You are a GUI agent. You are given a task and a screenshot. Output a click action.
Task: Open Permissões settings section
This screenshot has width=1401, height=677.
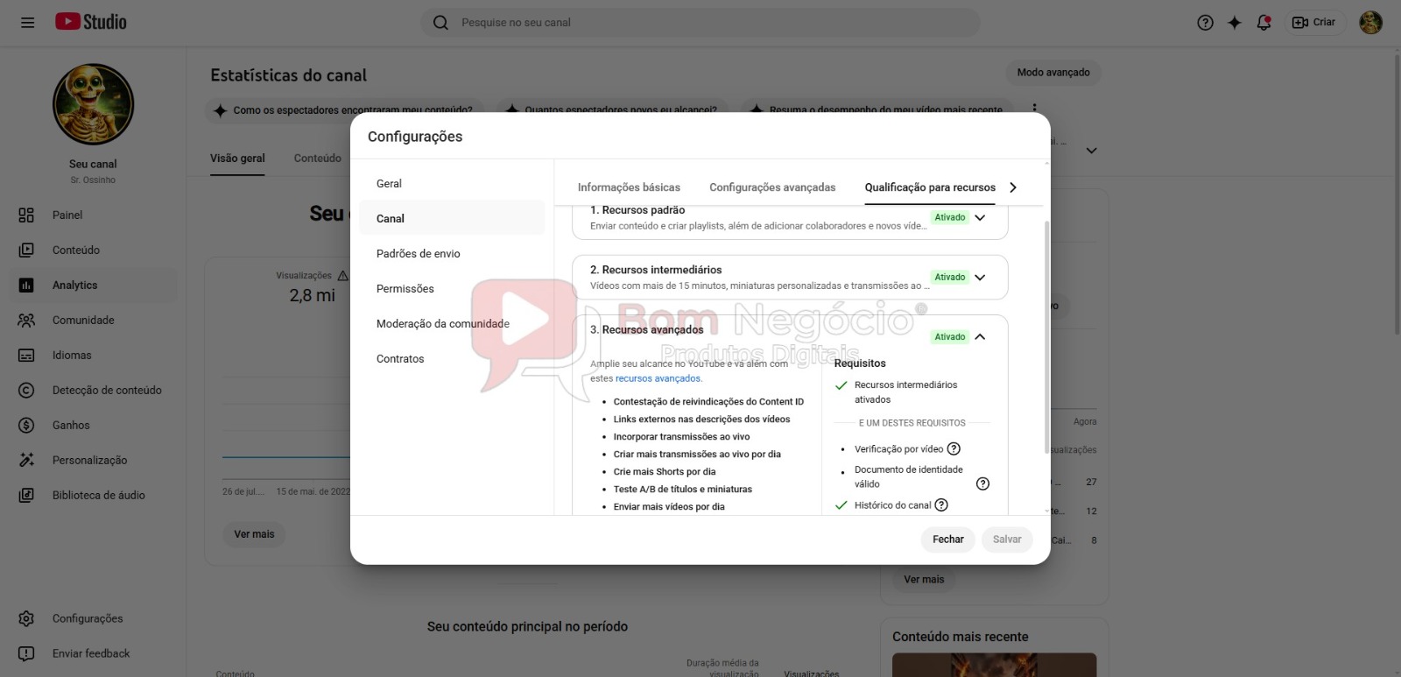452,289
